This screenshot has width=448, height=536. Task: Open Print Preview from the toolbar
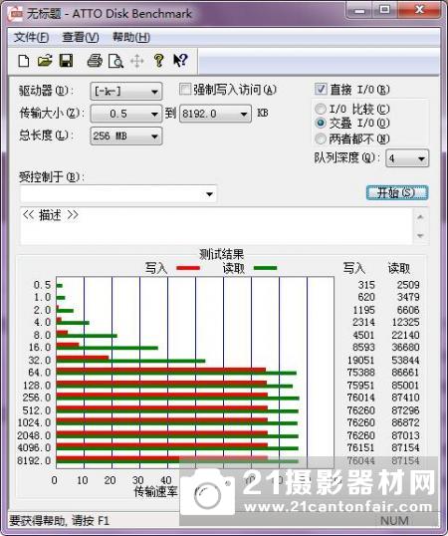(115, 61)
